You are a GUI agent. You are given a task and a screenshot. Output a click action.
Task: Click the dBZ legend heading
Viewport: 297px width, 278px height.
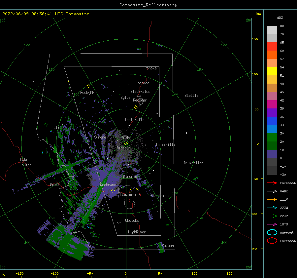[280, 18]
